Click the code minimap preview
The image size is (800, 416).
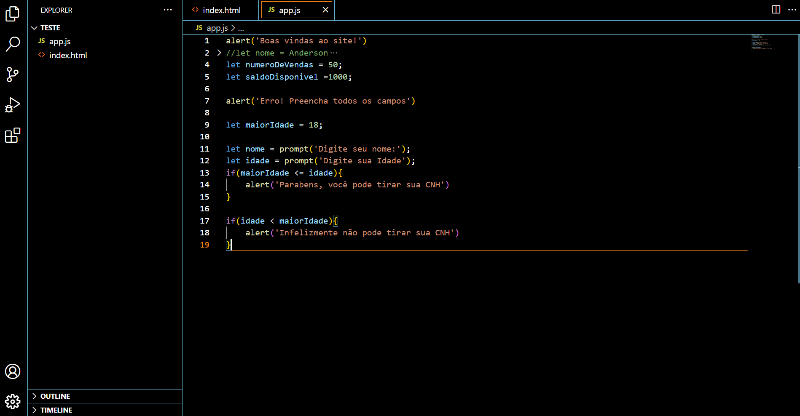[x=762, y=42]
